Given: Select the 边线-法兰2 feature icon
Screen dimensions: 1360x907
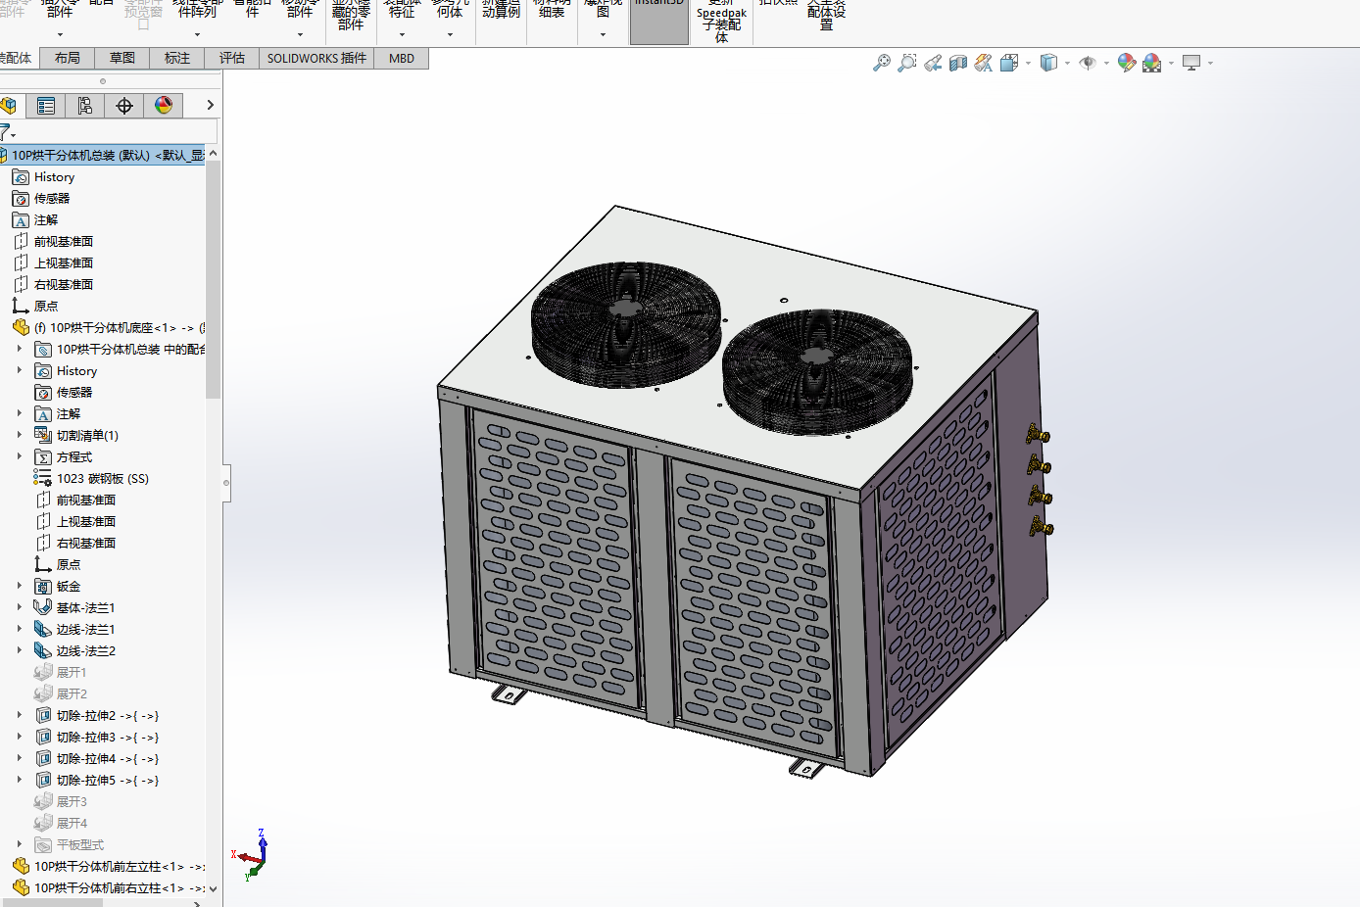Looking at the screenshot, I should click(43, 650).
